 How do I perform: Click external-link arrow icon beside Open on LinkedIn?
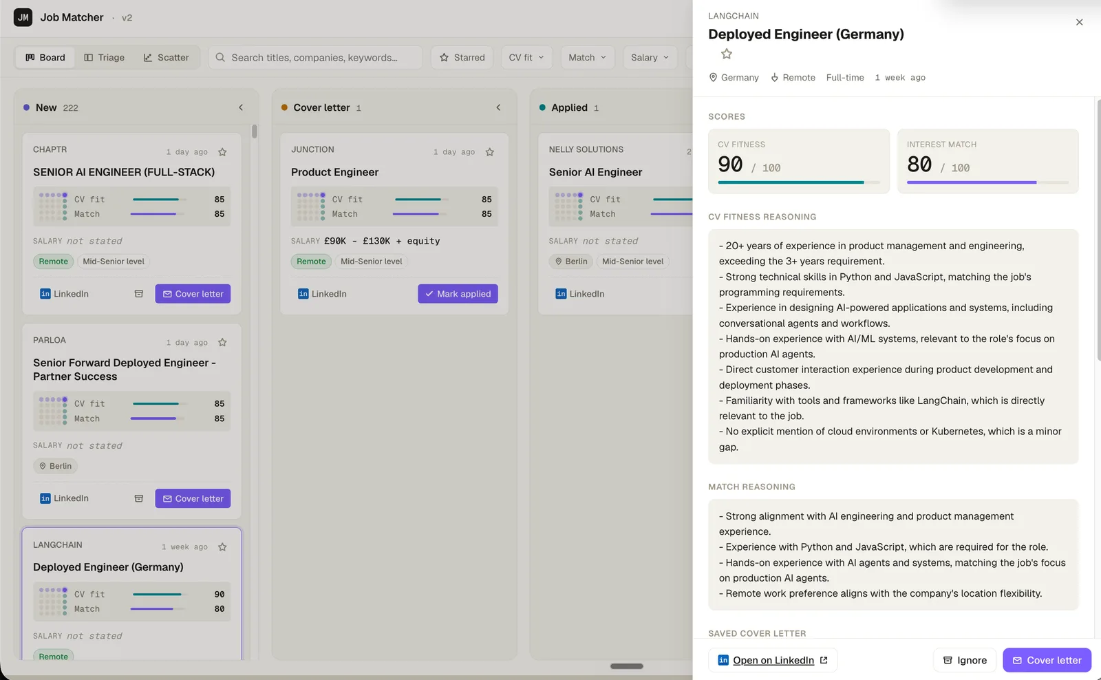point(824,660)
